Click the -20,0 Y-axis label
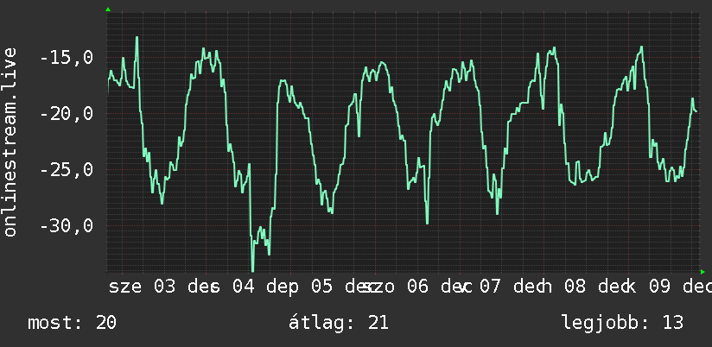The height and width of the screenshot is (347, 712). pos(67,113)
